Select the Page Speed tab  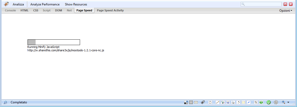click(x=84, y=10)
